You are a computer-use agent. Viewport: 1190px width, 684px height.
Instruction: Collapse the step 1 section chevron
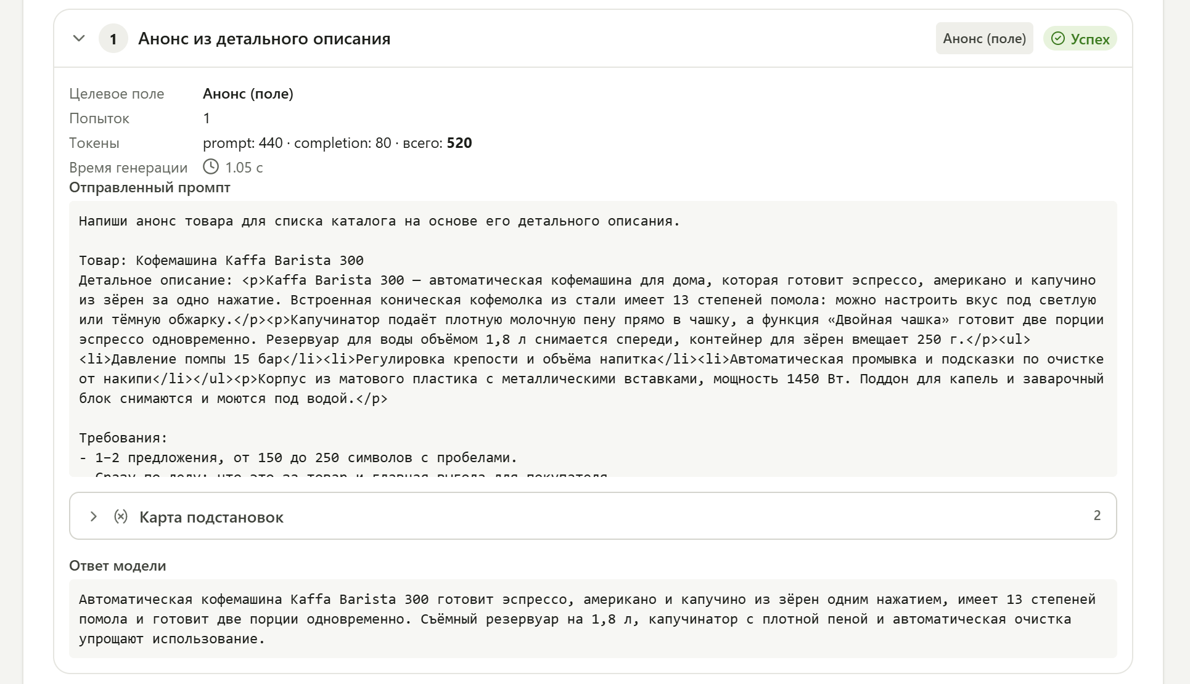pos(79,39)
